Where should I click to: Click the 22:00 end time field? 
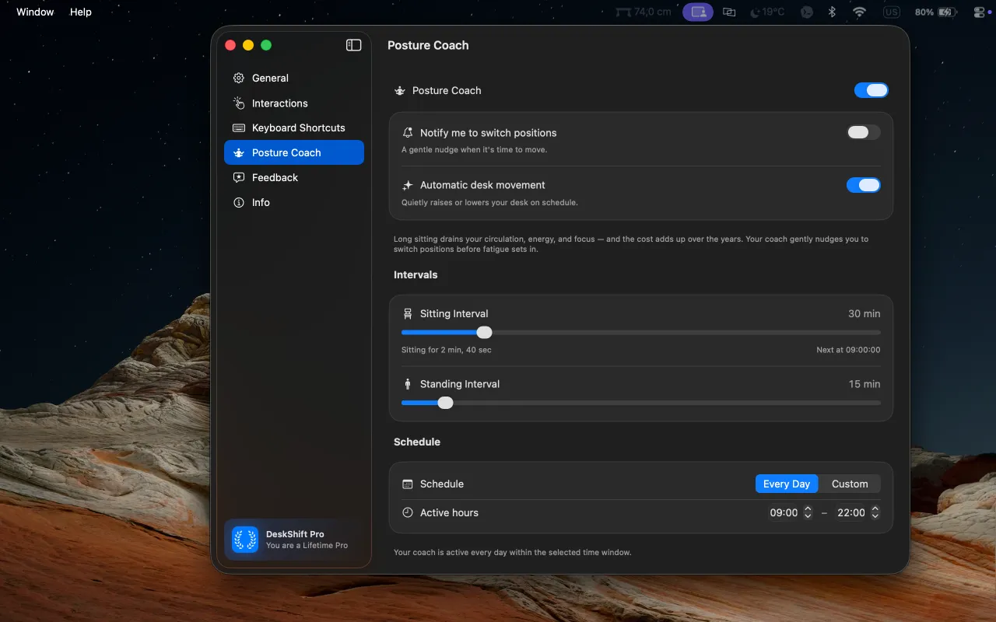coord(850,512)
